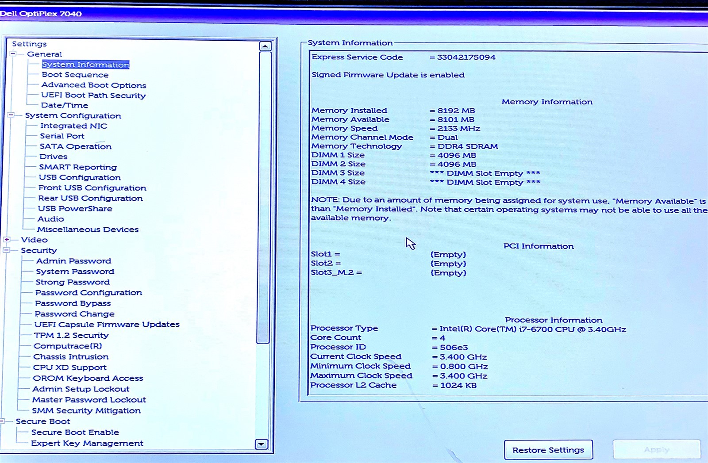708x463 pixels.
Task: Select the Audio entry
Action: [51, 219]
